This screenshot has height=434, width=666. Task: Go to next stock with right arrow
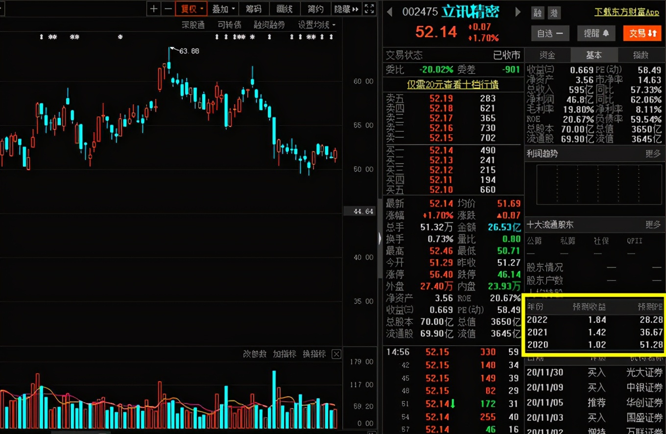(x=518, y=12)
